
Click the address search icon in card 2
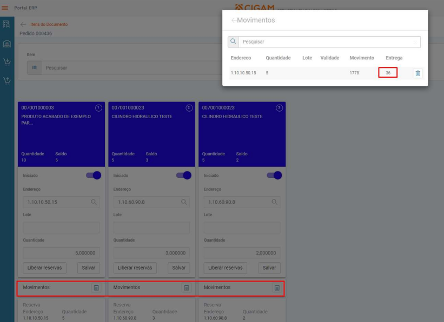184,202
